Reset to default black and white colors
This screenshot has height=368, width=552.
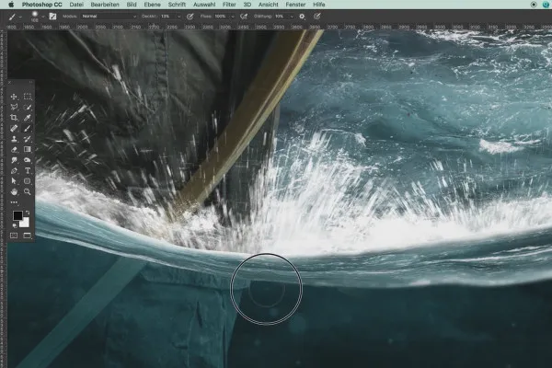[15, 225]
